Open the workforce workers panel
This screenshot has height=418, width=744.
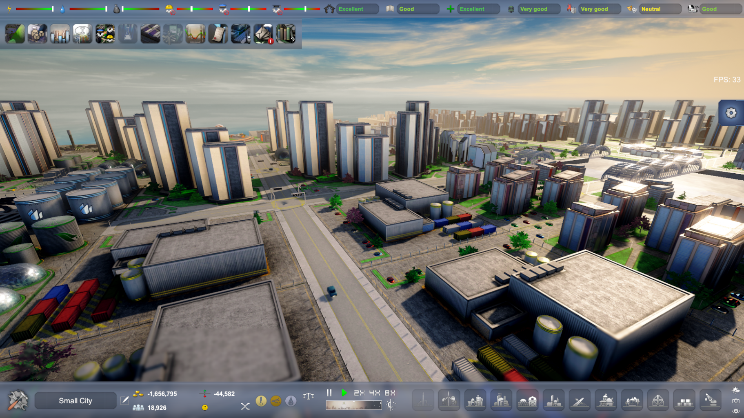click(105, 33)
